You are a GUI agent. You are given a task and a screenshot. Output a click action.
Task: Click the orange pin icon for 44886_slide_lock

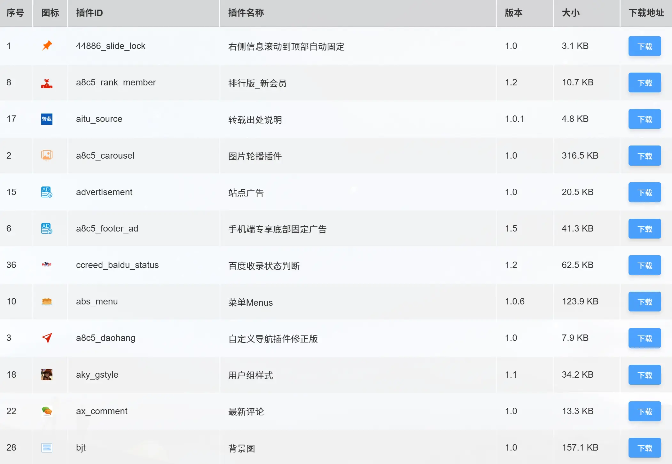[x=47, y=46]
